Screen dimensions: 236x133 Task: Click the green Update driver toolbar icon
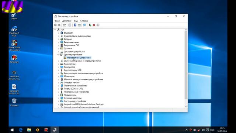pyautogui.click(x=90, y=25)
